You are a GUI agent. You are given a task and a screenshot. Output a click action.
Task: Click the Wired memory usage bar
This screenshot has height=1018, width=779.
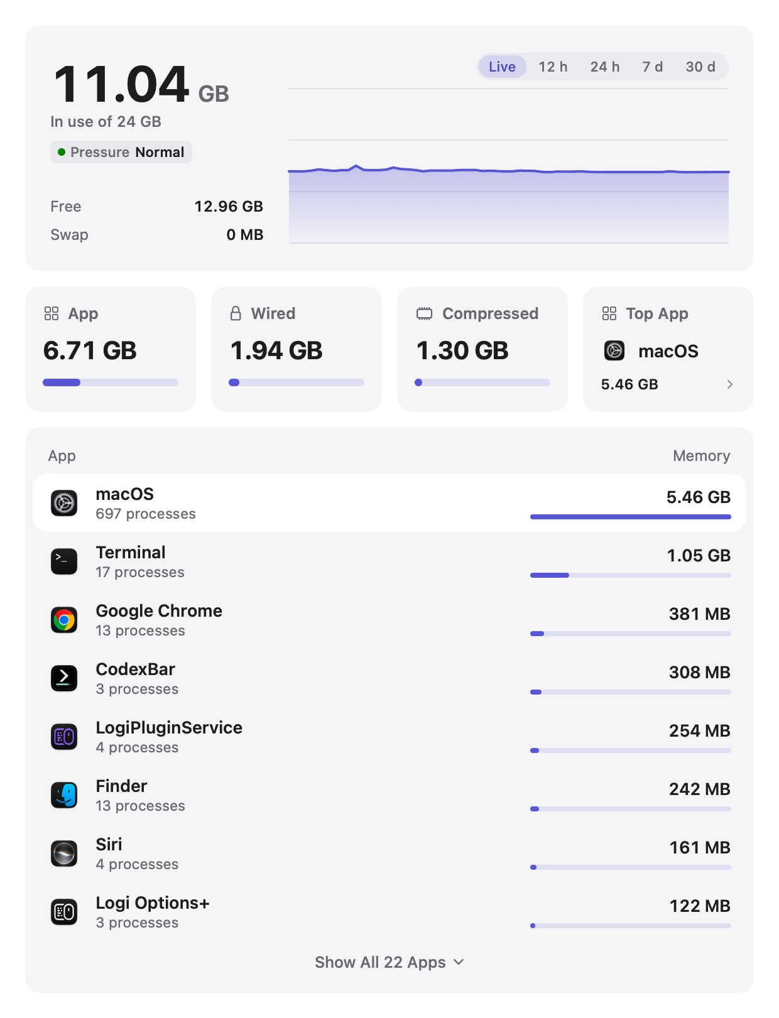[297, 382]
